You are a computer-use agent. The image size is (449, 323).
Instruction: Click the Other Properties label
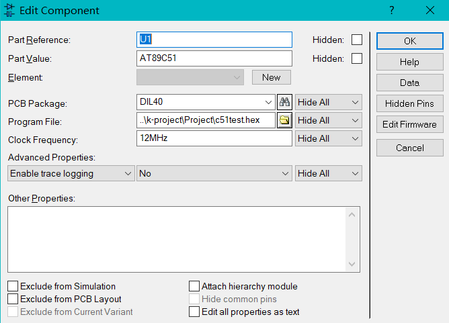42,198
